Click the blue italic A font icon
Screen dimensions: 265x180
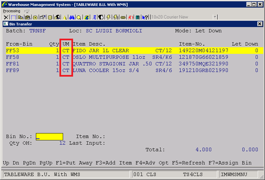(x=94, y=17)
